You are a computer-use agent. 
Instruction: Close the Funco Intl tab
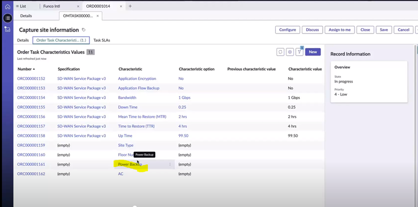(78, 6)
